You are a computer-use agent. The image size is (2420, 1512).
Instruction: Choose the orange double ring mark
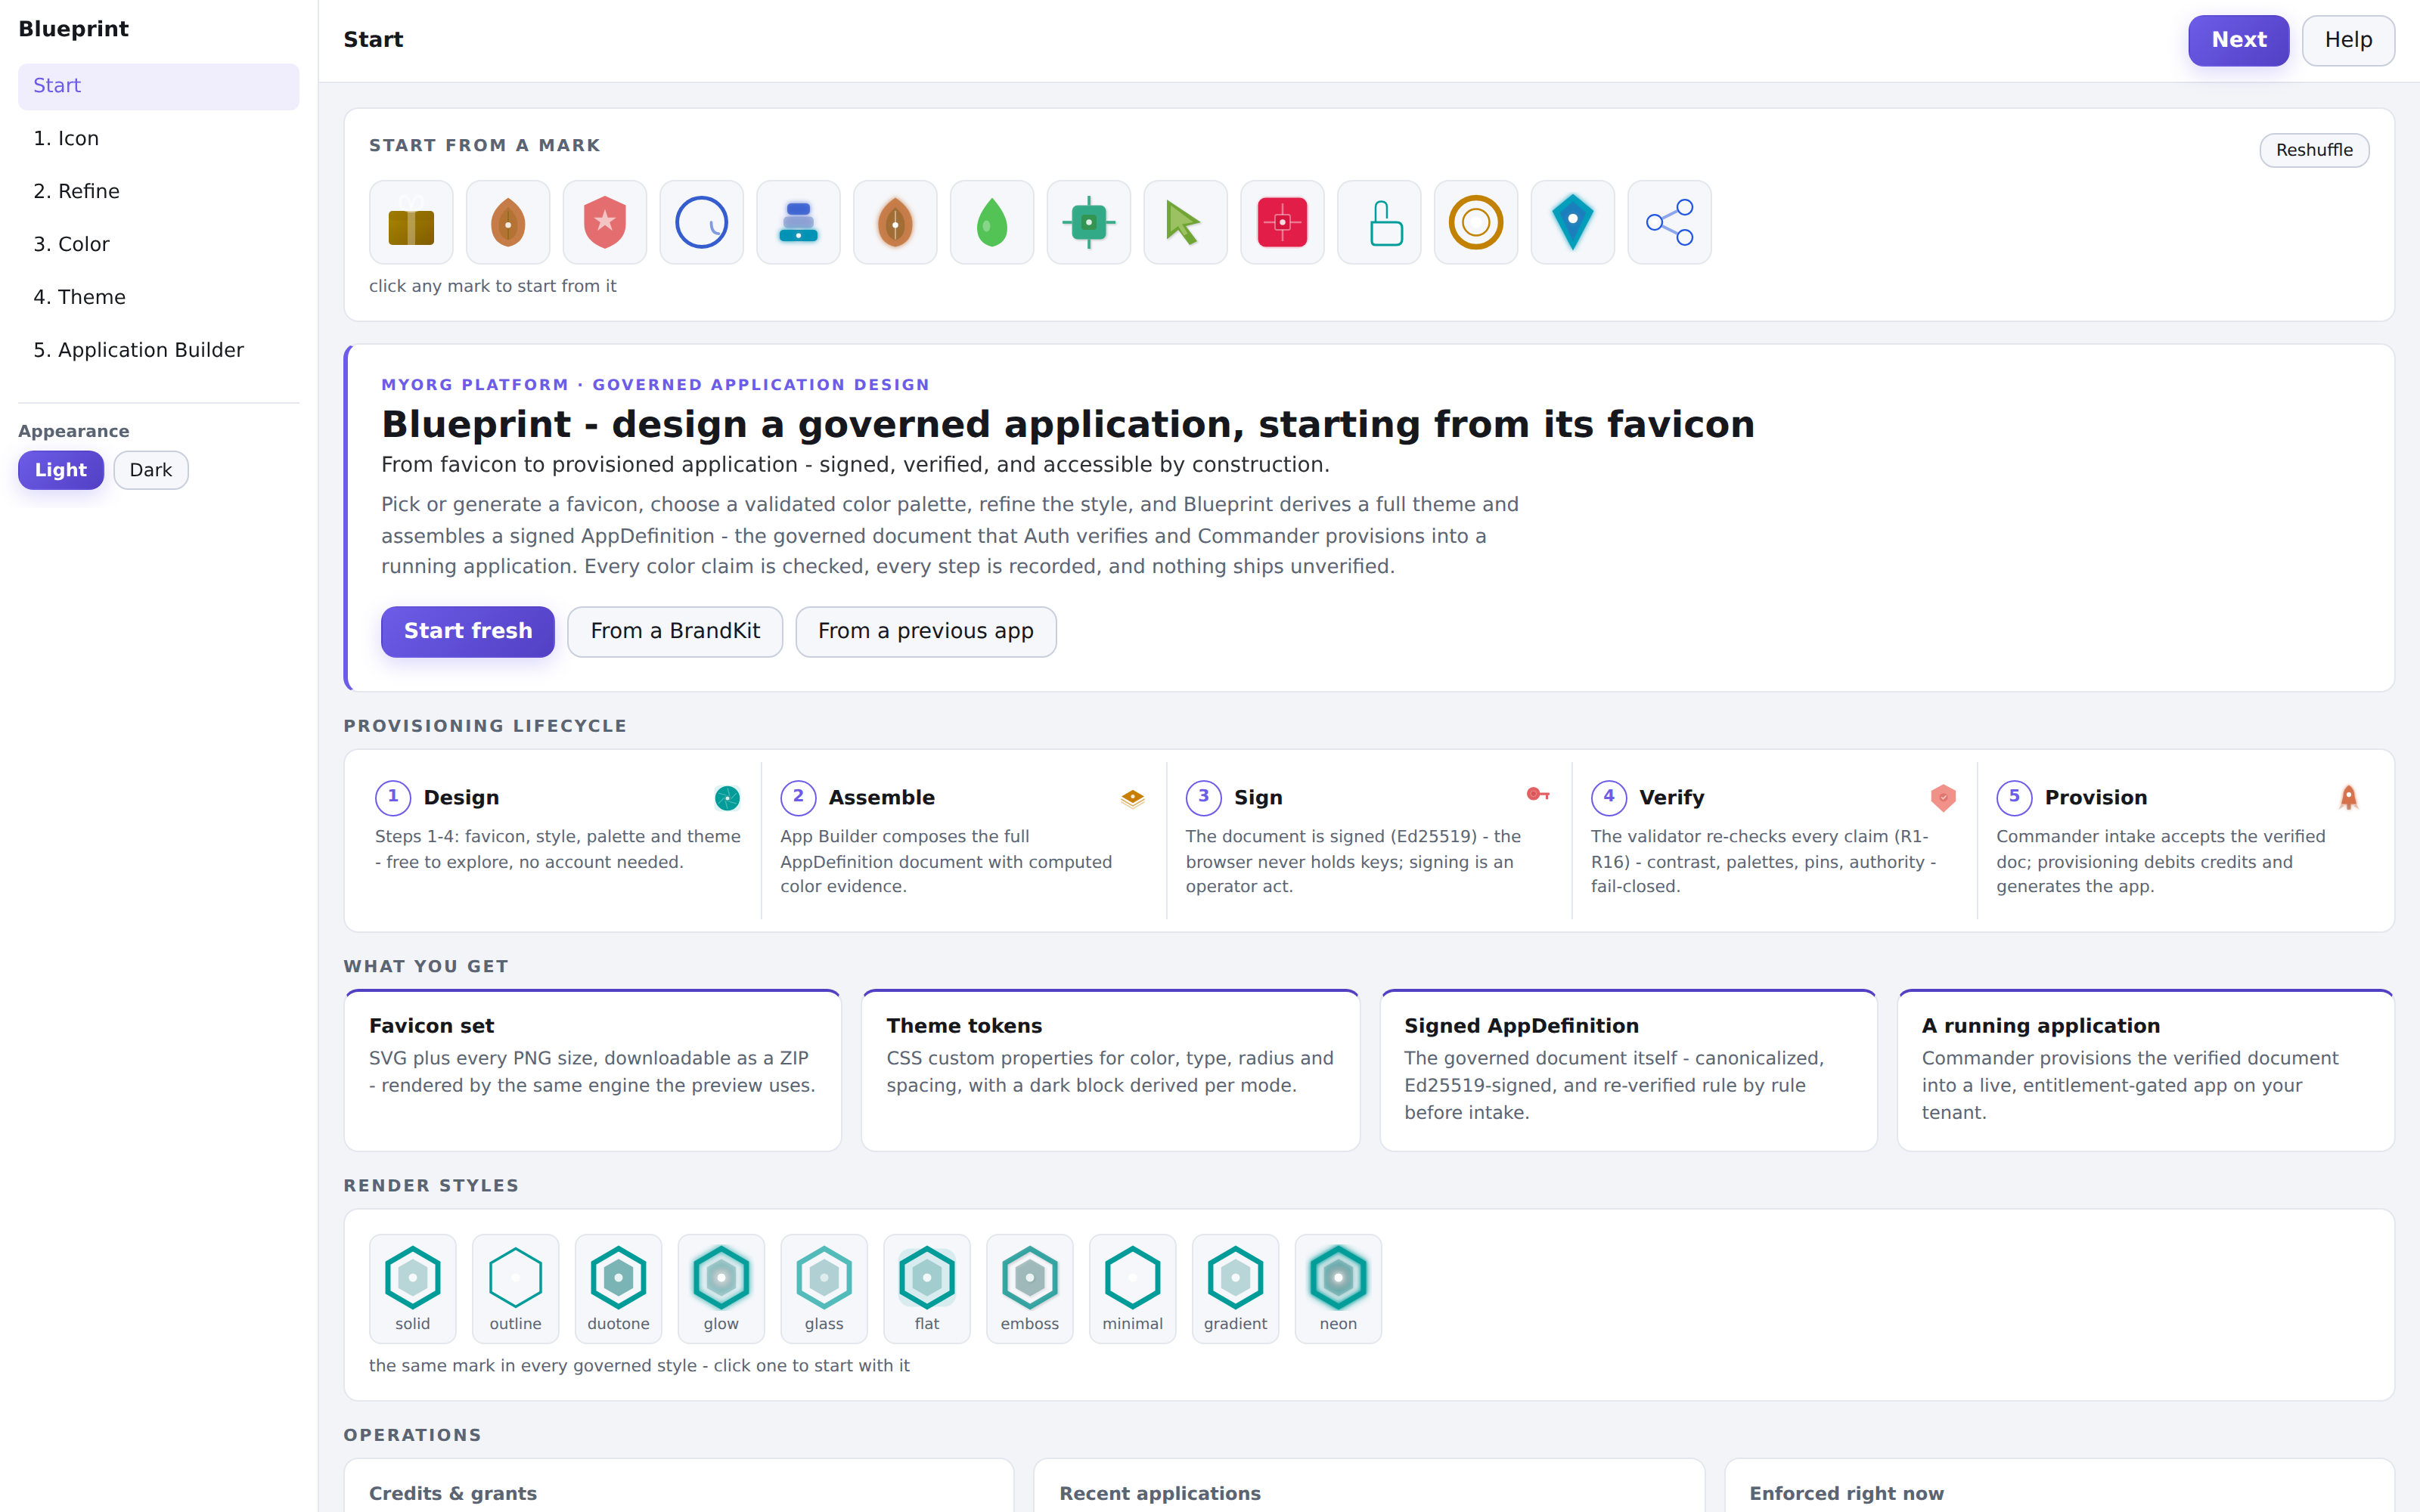(x=1476, y=222)
